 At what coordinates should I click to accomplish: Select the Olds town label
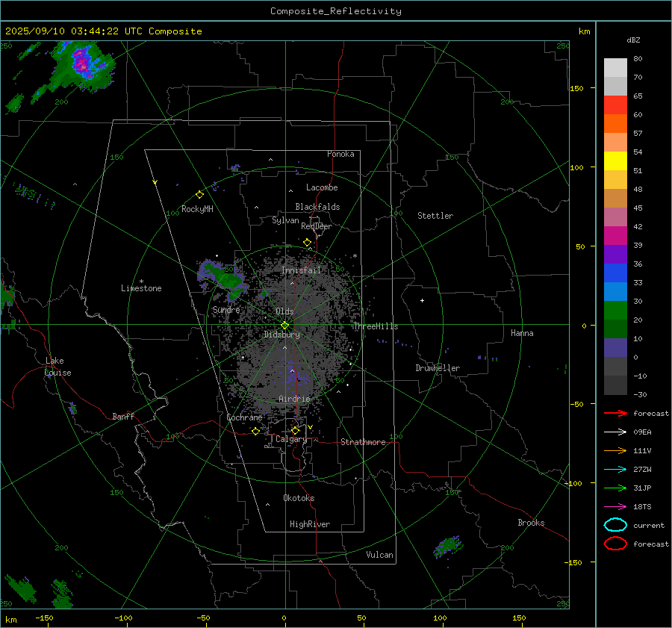tap(284, 311)
